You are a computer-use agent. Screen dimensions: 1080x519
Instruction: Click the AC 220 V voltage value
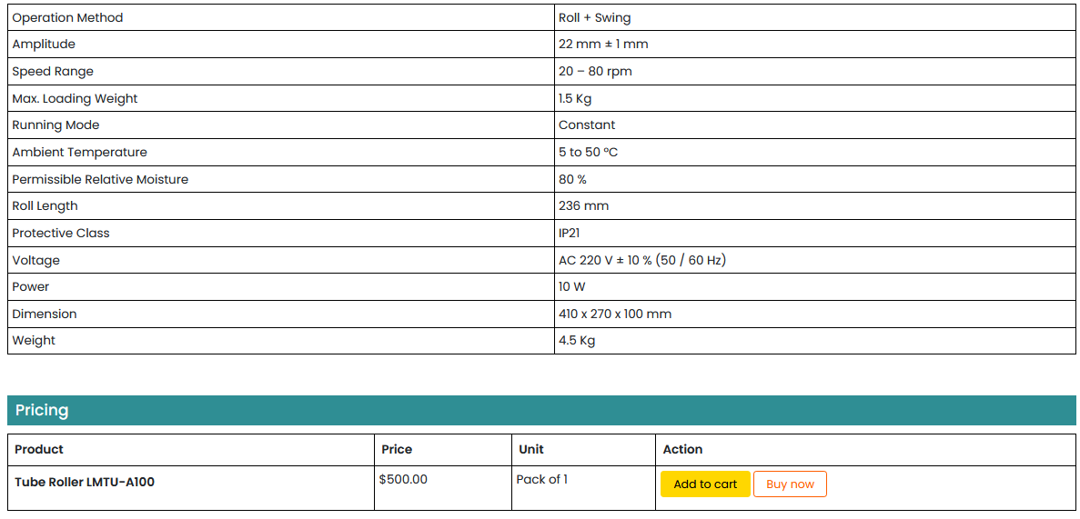641,261
